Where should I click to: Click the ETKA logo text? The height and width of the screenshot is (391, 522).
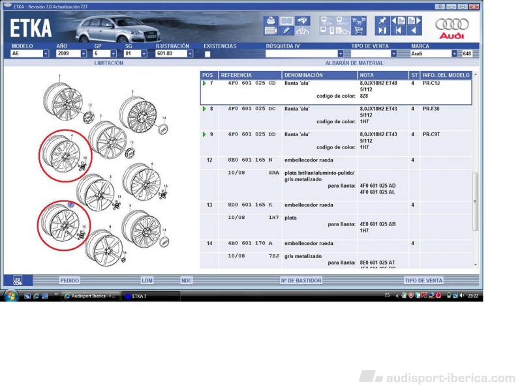pos(31,28)
